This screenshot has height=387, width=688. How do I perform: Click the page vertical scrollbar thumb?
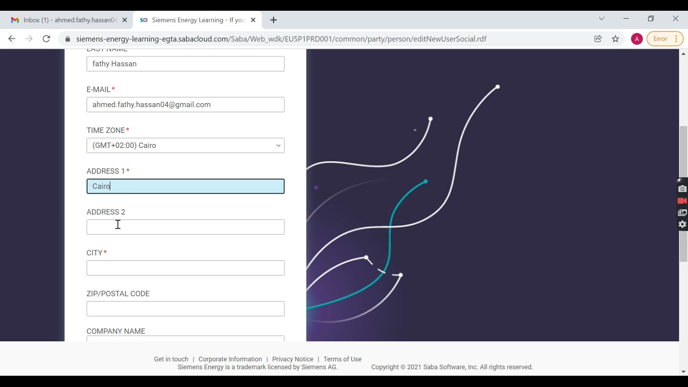tap(684, 194)
